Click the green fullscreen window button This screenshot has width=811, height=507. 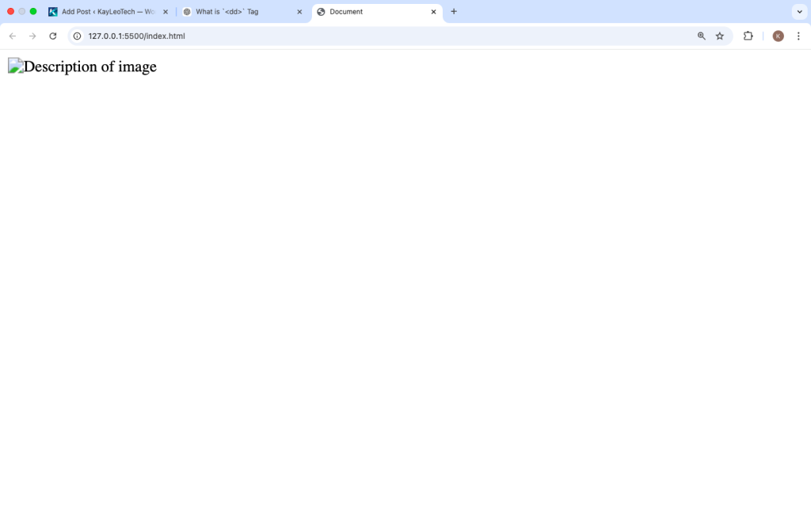point(33,11)
